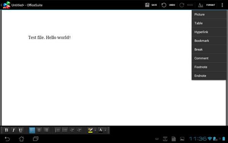The image size is (228, 143).
Task: Choose Table in the insert menu
Action: click(209, 23)
